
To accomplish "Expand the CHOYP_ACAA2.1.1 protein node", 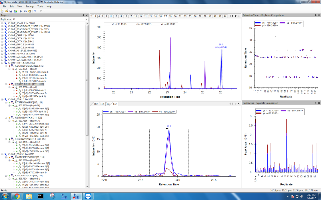I will pos(2,23).
